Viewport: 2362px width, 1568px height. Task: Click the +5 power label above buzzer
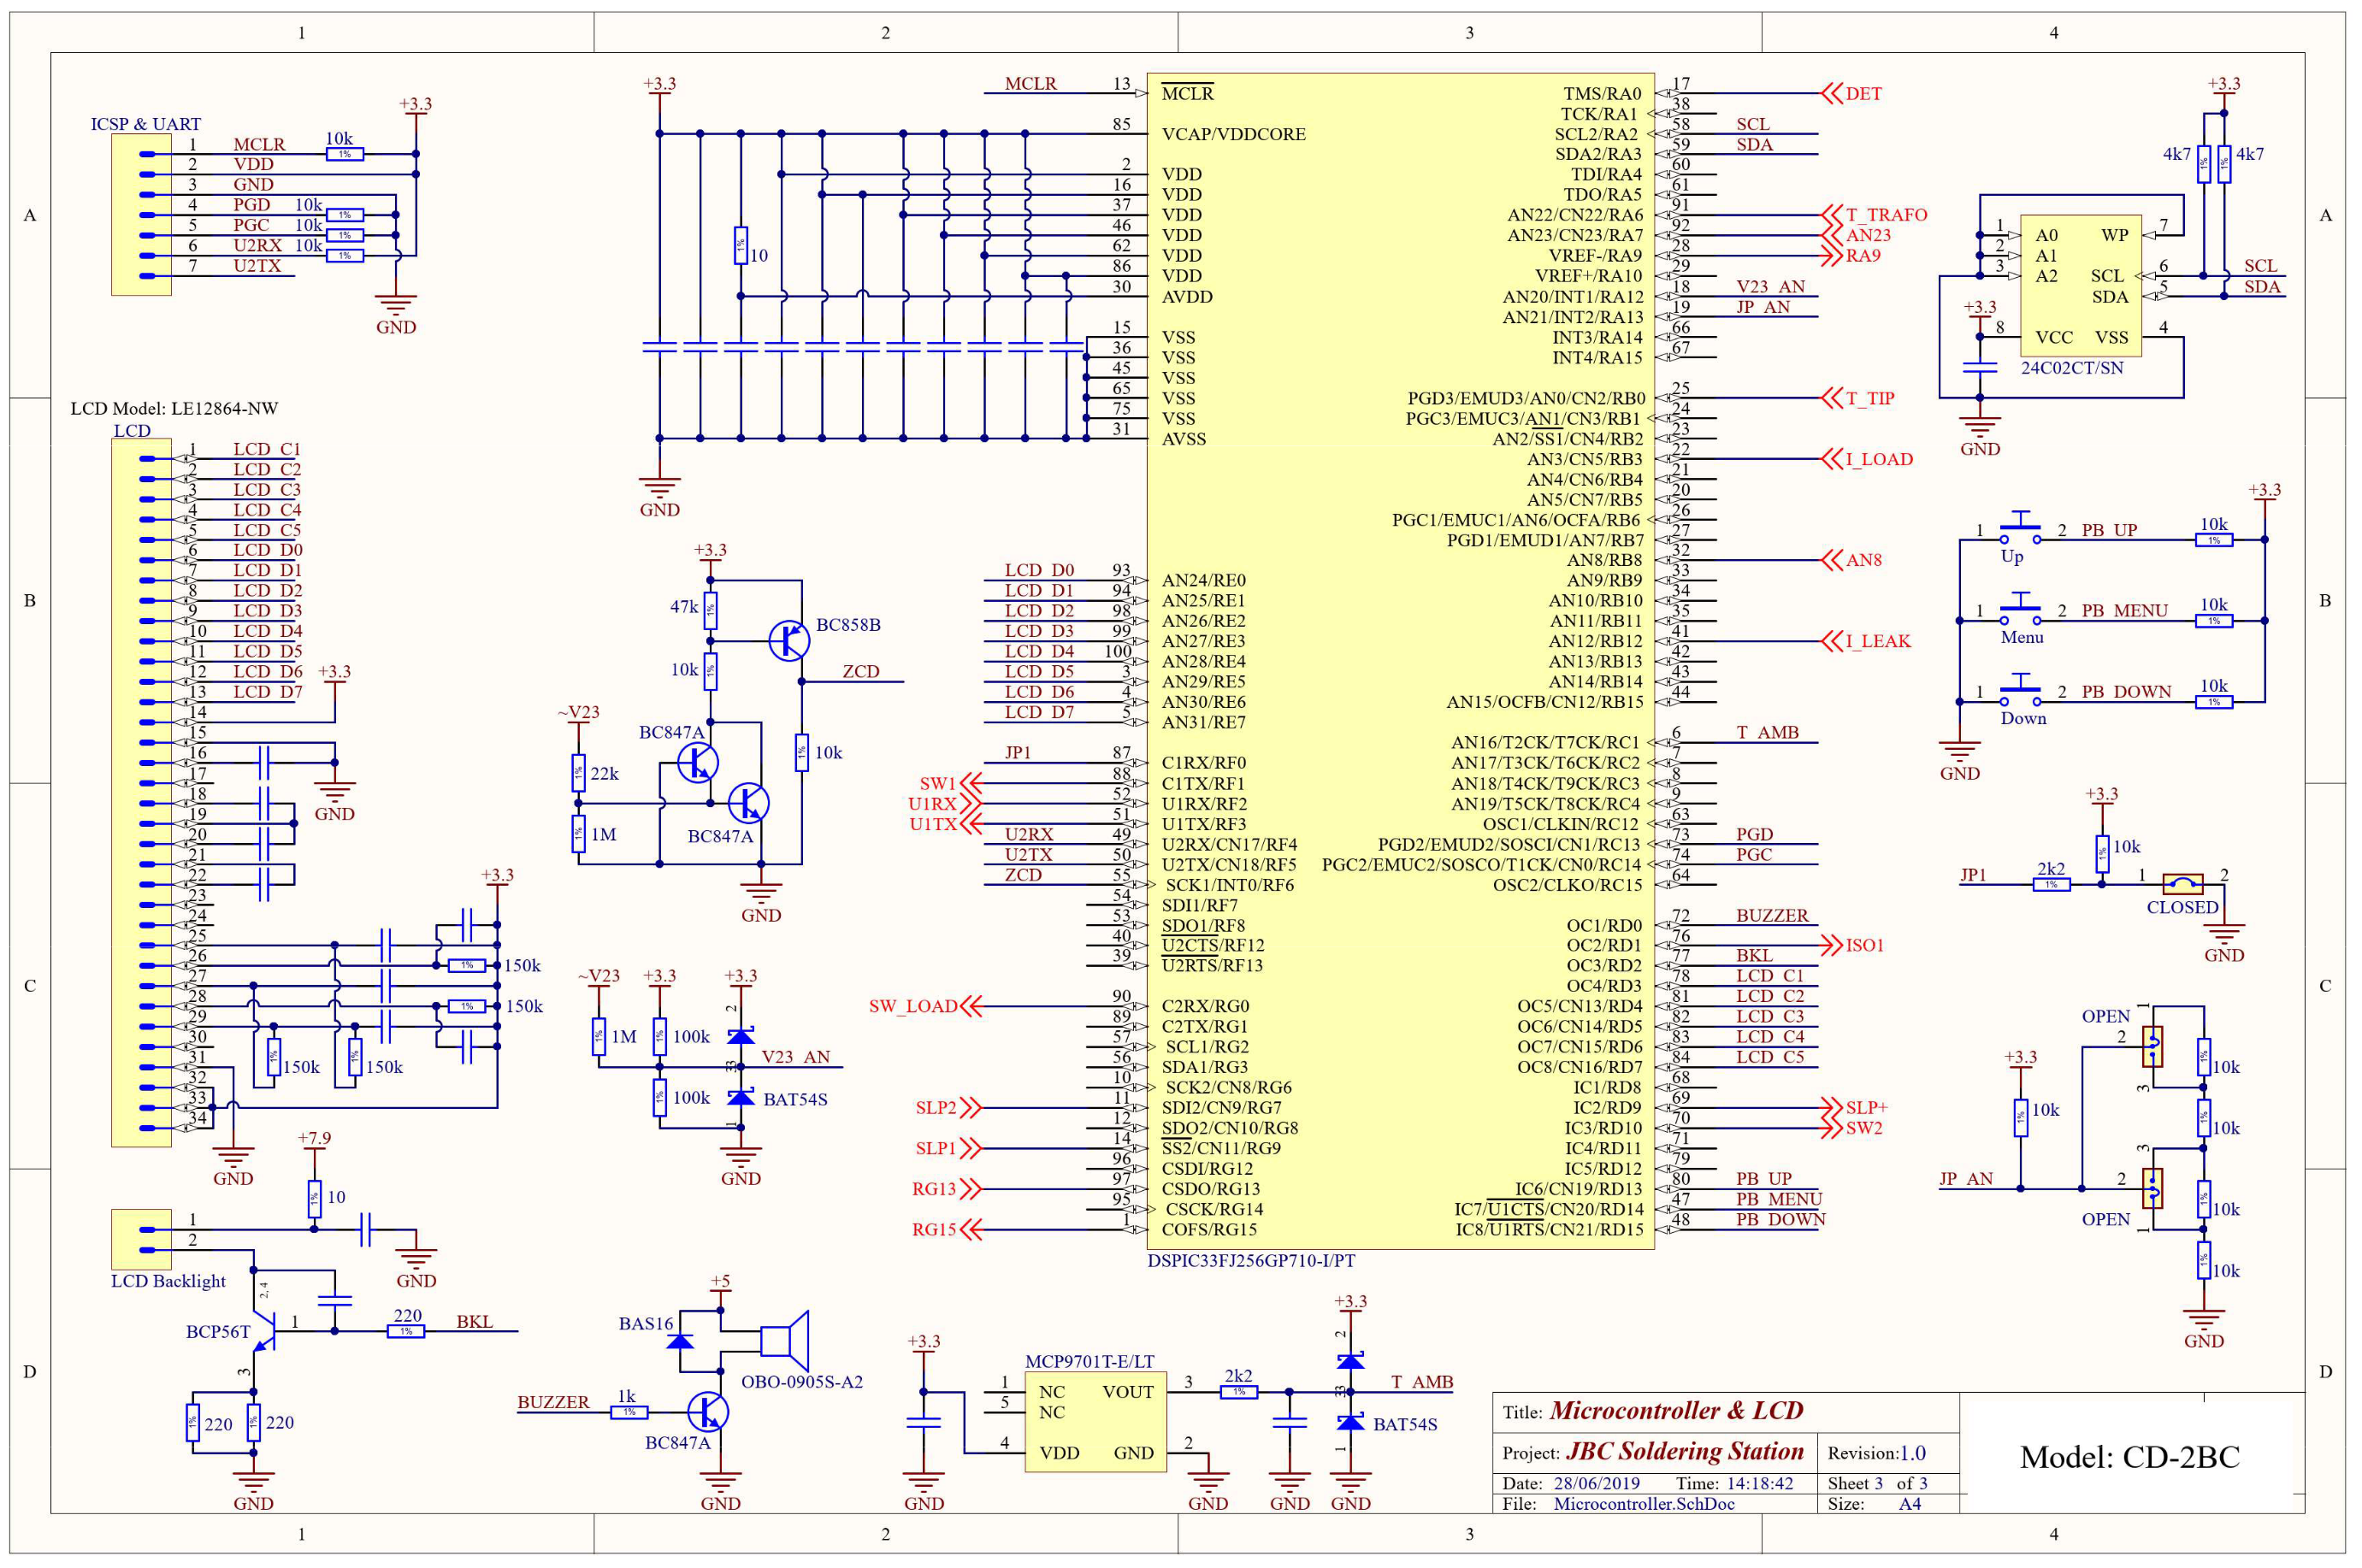pyautogui.click(x=720, y=1281)
